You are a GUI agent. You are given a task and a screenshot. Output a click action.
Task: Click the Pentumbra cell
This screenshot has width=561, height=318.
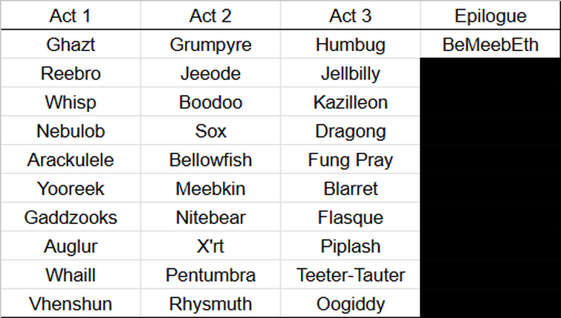coord(210,275)
